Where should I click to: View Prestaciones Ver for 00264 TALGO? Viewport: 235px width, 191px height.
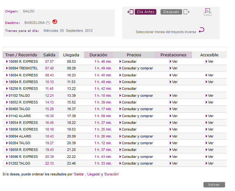click(174, 143)
